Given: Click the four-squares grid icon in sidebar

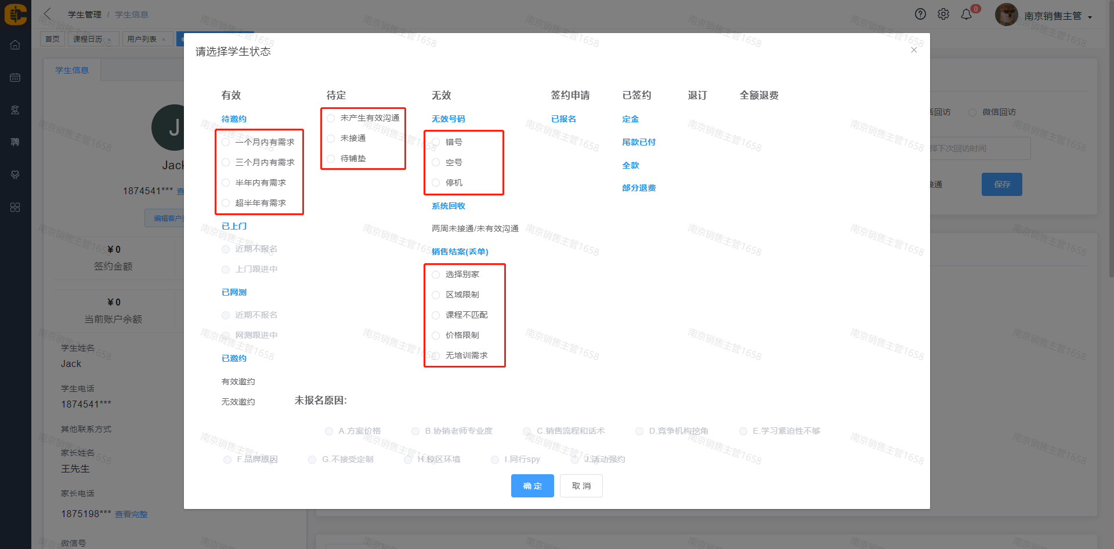Looking at the screenshot, I should tap(15, 207).
